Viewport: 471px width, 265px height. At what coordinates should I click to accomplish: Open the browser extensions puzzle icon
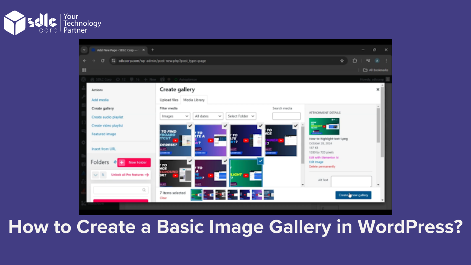[x=355, y=61]
